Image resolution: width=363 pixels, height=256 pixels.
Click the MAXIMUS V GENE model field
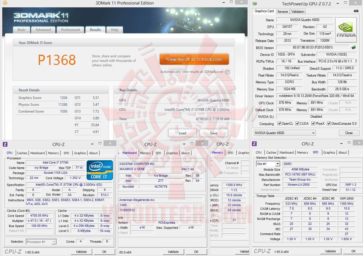click(145, 169)
